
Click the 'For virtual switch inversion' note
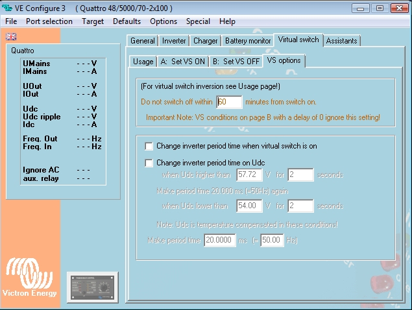coord(210,86)
